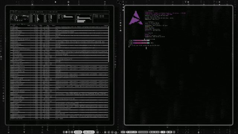Click the Software section header in terminal
The height and width of the screenshot is (134, 238).
[151, 22]
